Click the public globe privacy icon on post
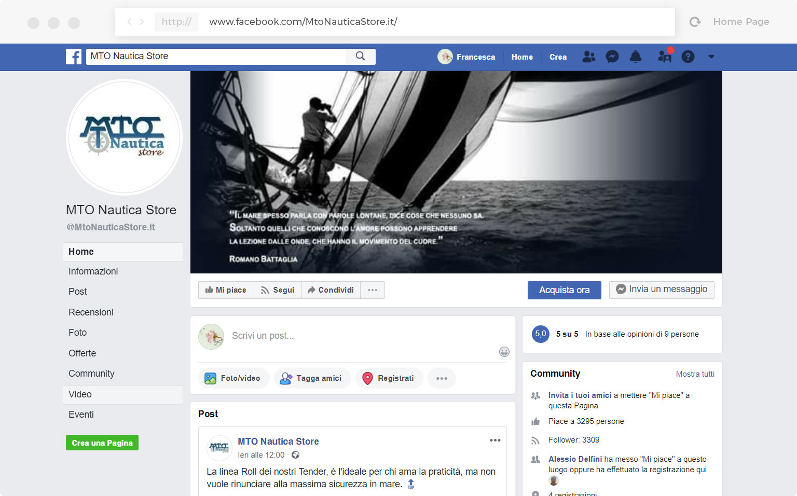797x496 pixels. point(295,455)
